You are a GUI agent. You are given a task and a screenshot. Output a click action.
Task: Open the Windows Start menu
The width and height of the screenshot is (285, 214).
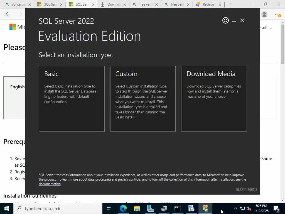point(7,208)
